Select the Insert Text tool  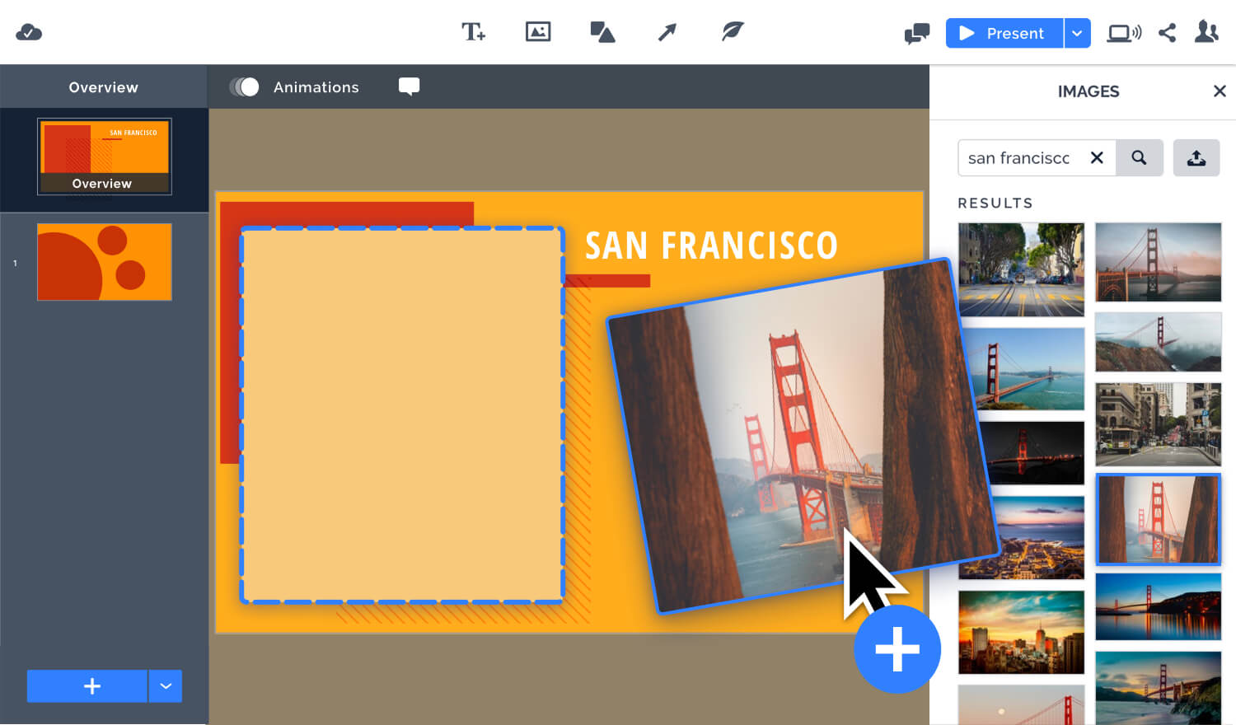pyautogui.click(x=473, y=32)
